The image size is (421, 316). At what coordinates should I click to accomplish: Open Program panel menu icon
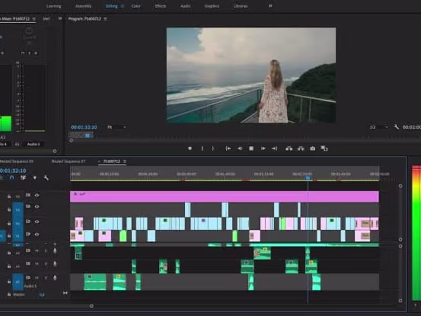pos(105,19)
